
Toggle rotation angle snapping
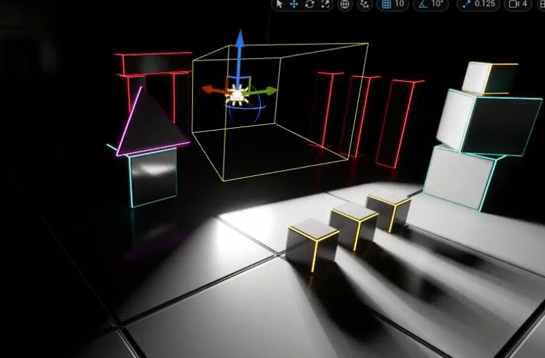point(423,4)
